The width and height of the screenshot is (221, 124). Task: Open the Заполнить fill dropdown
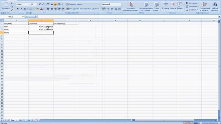[x=192, y=7]
